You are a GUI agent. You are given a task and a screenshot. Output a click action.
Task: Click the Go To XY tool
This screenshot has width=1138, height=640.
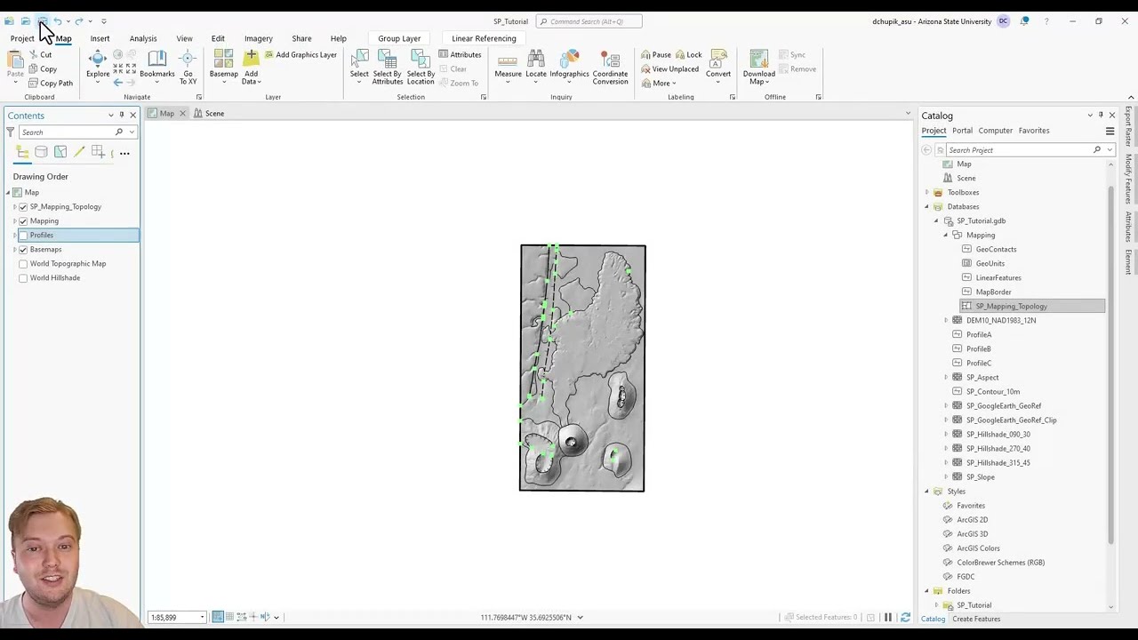(x=188, y=68)
